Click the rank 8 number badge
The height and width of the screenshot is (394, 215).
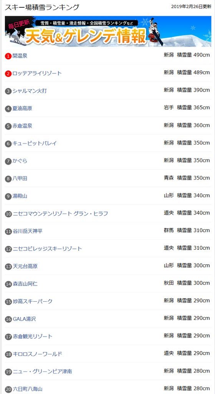click(8, 179)
